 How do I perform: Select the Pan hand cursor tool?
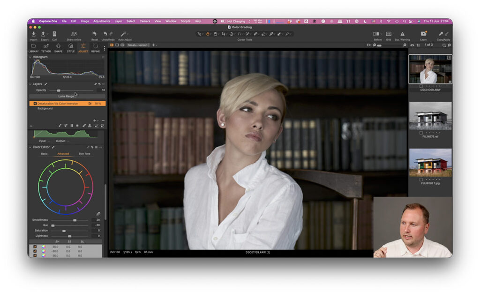tap(208, 34)
